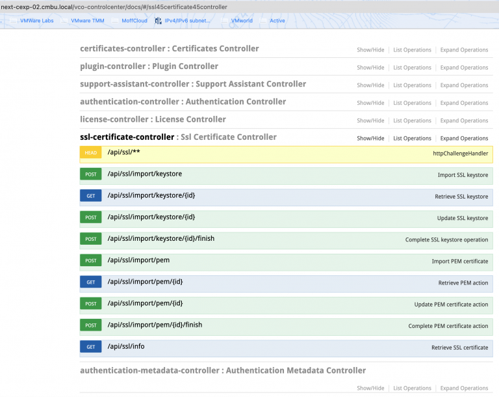Click the POST badge for Import PEM certificate
This screenshot has width=499, height=397.
coord(90,261)
